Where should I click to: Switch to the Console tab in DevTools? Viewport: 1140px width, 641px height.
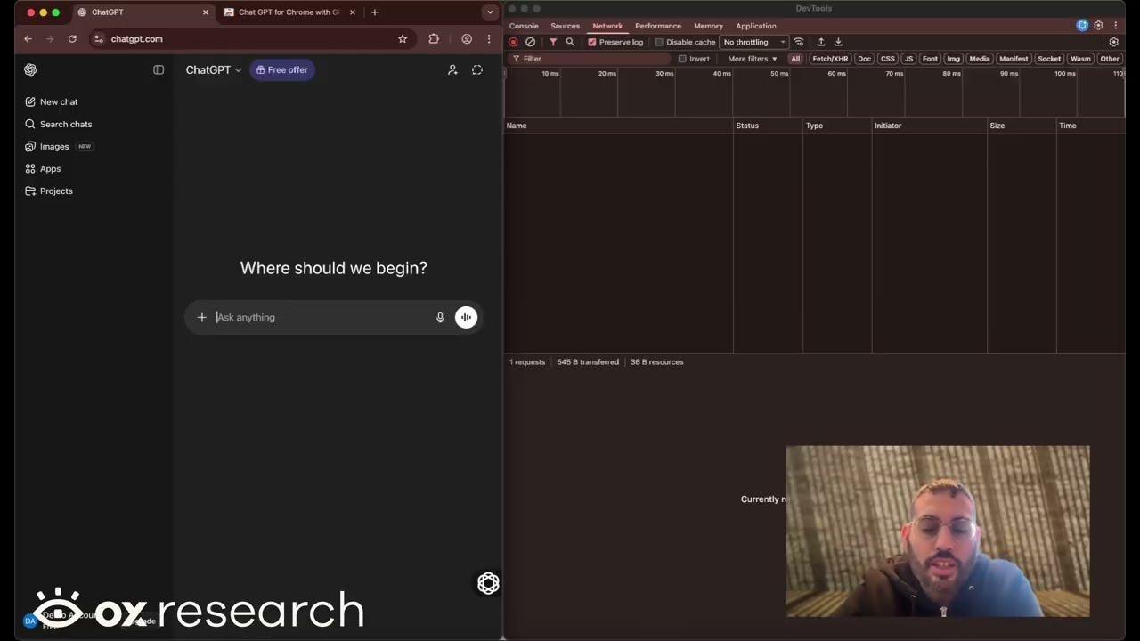(524, 26)
